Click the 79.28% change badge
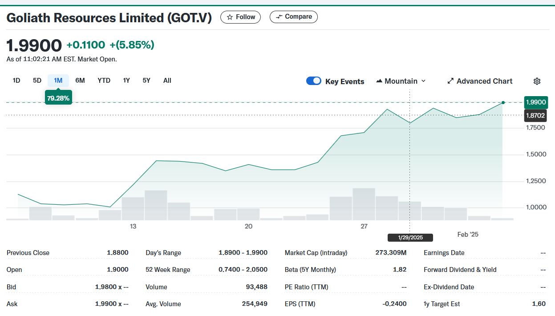This screenshot has width=555, height=316. pyautogui.click(x=58, y=98)
